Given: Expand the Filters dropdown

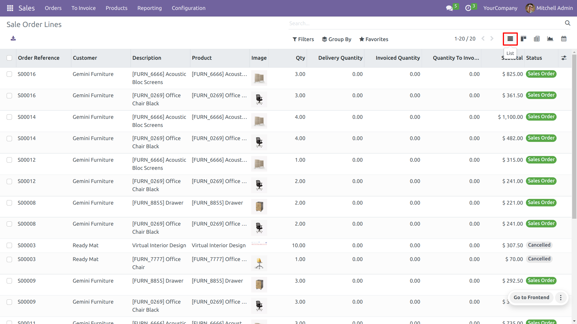Looking at the screenshot, I should click(303, 39).
